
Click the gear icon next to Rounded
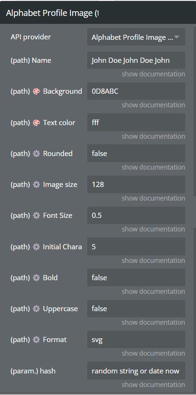(36, 154)
